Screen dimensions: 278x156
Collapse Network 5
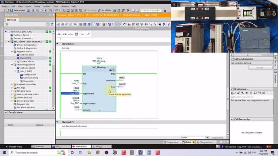pos(57,122)
